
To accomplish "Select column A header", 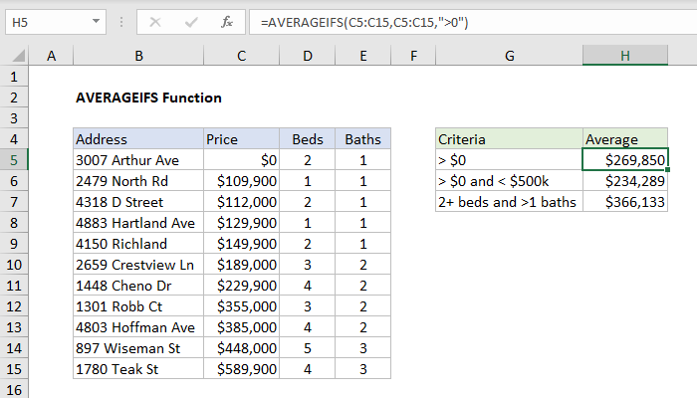I will click(51, 56).
